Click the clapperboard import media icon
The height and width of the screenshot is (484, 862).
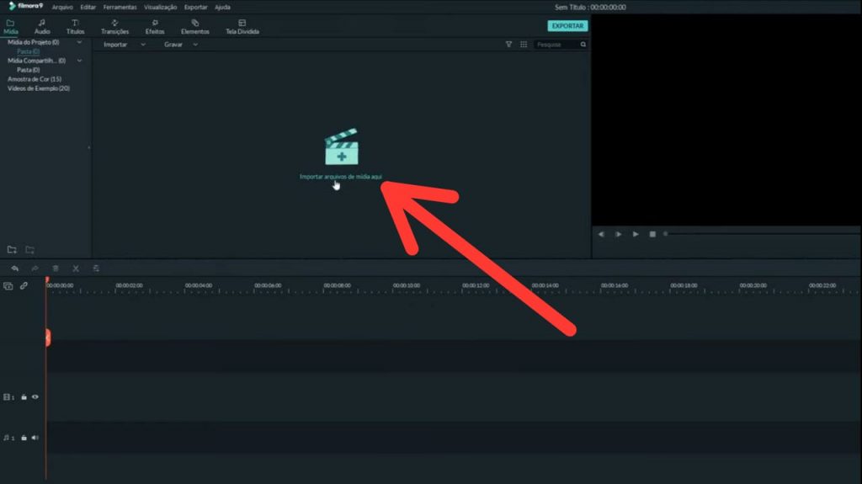pos(341,148)
